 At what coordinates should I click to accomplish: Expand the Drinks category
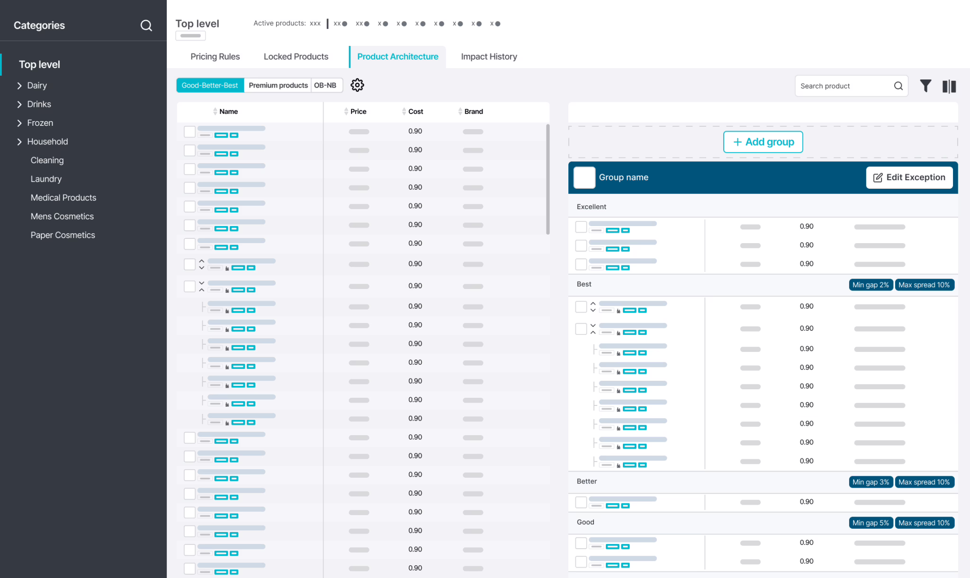(x=19, y=104)
